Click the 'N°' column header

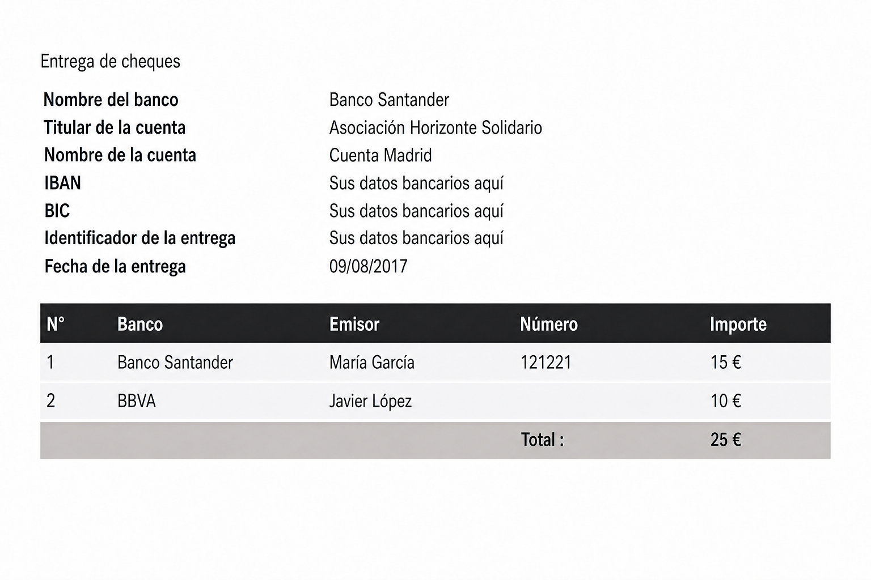pyautogui.click(x=56, y=324)
